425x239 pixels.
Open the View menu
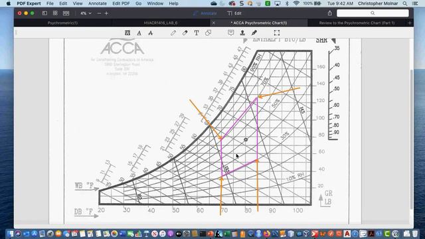[x=78, y=3]
